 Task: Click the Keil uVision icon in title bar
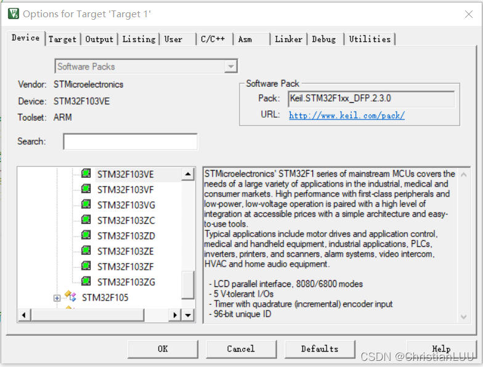coord(14,14)
